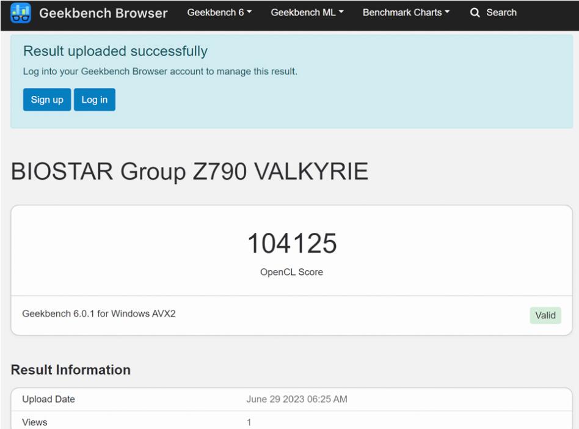Viewport: 579px width, 429px height.
Task: Click the Geekbench logo icon
Action: click(21, 13)
